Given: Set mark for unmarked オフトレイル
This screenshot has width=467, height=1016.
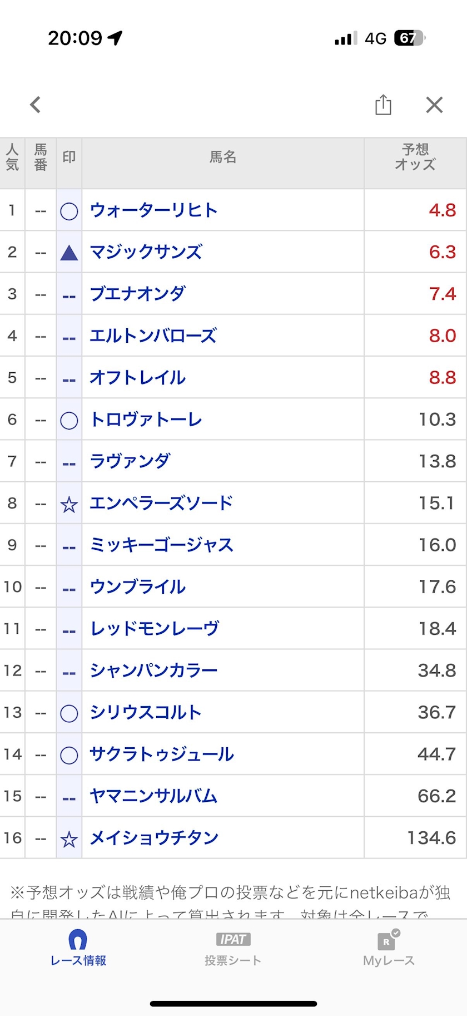Looking at the screenshot, I should 69,378.
